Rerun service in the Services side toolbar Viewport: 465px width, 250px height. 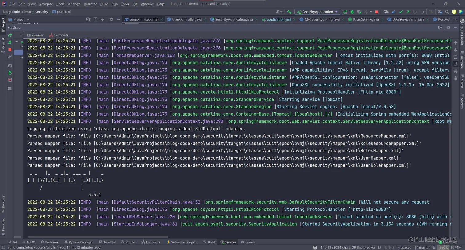click(10, 36)
